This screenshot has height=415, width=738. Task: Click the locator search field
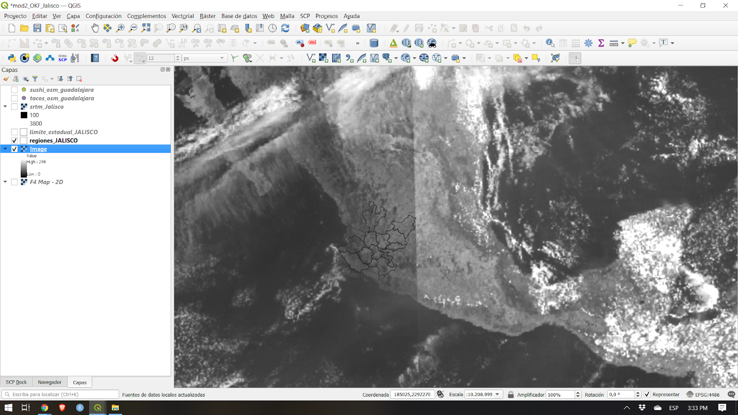coord(60,394)
